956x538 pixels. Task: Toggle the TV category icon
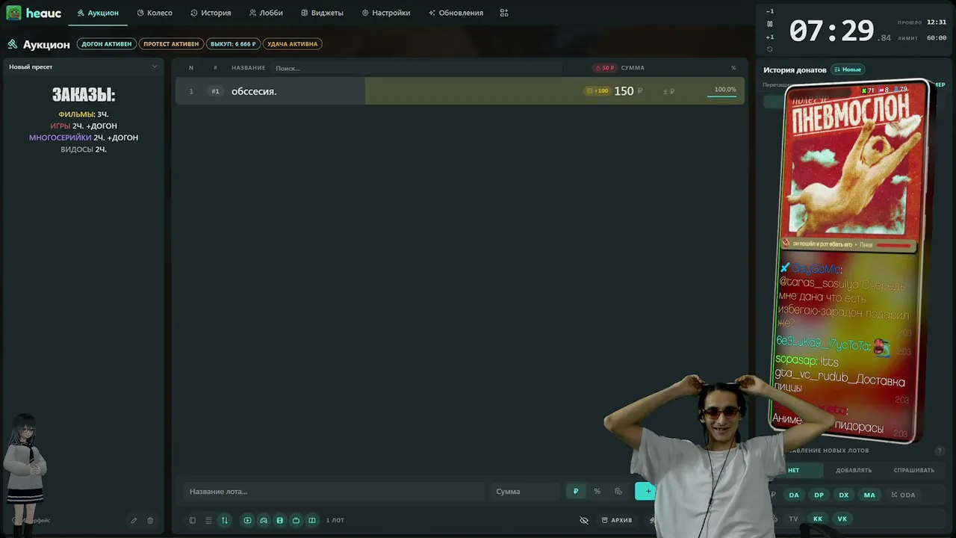pyautogui.click(x=296, y=520)
